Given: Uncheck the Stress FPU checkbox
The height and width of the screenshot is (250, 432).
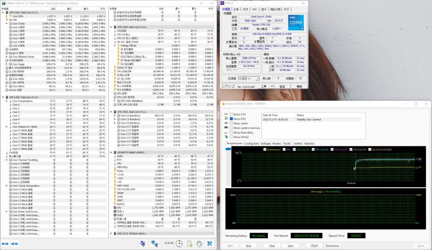Looking at the screenshot, I should (231, 119).
